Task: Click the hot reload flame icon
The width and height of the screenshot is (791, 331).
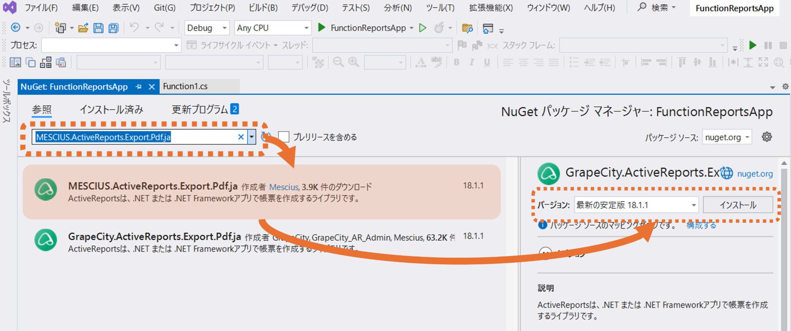Action: tap(439, 28)
